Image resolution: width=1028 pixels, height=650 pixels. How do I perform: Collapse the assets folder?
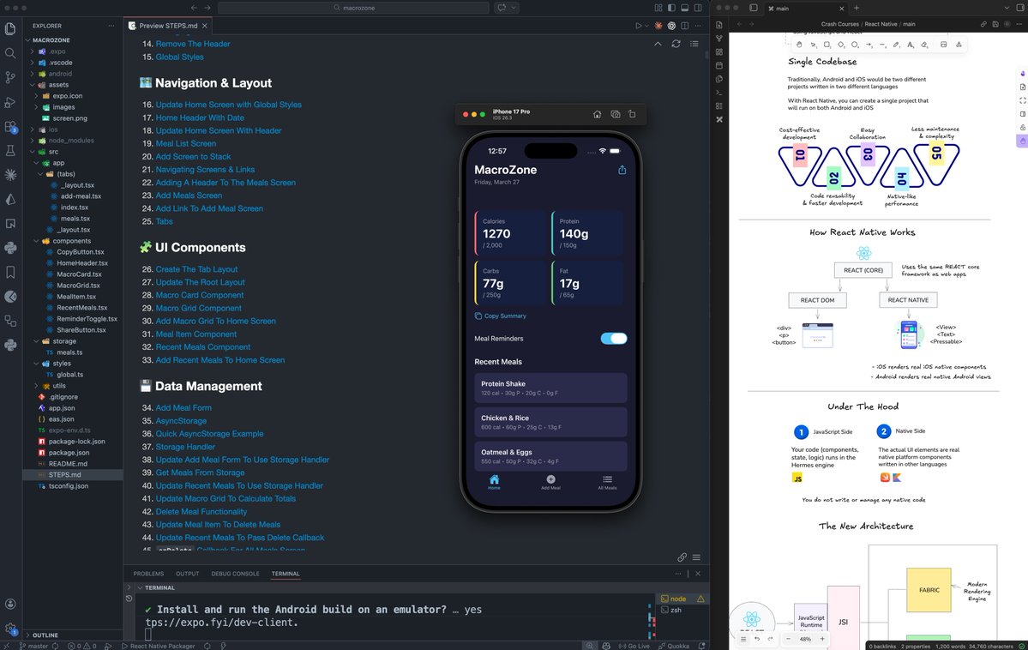click(x=72, y=85)
